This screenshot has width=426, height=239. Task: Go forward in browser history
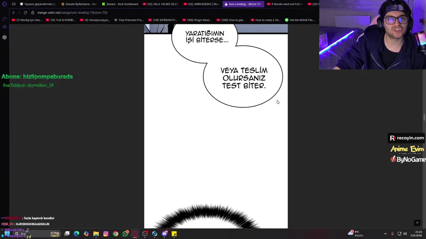(19, 13)
